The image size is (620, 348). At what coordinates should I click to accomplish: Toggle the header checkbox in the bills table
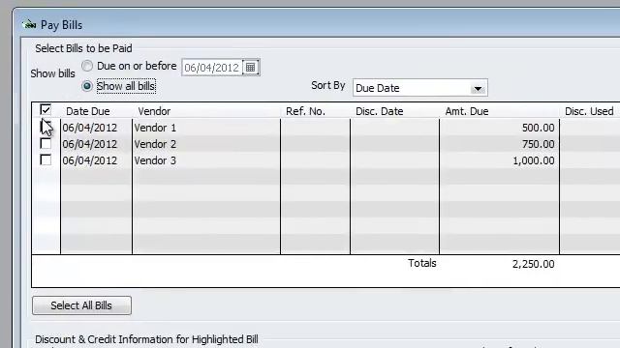[x=46, y=110]
